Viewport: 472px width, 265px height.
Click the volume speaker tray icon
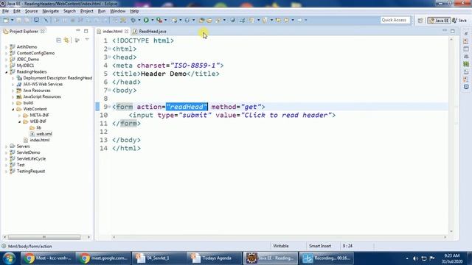point(415,258)
